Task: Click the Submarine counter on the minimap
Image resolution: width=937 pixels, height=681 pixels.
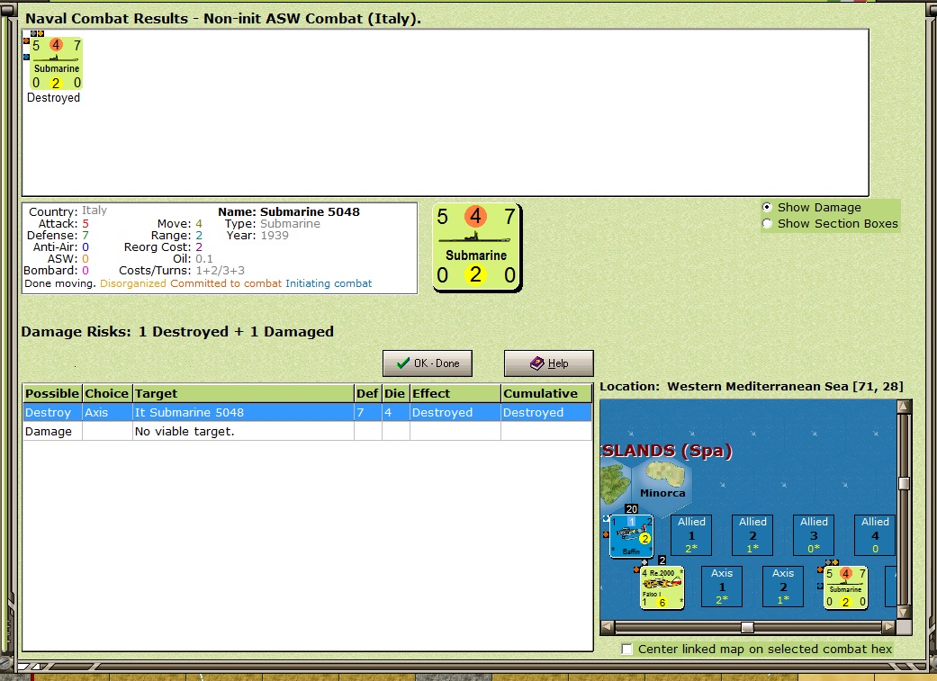Action: (x=845, y=587)
